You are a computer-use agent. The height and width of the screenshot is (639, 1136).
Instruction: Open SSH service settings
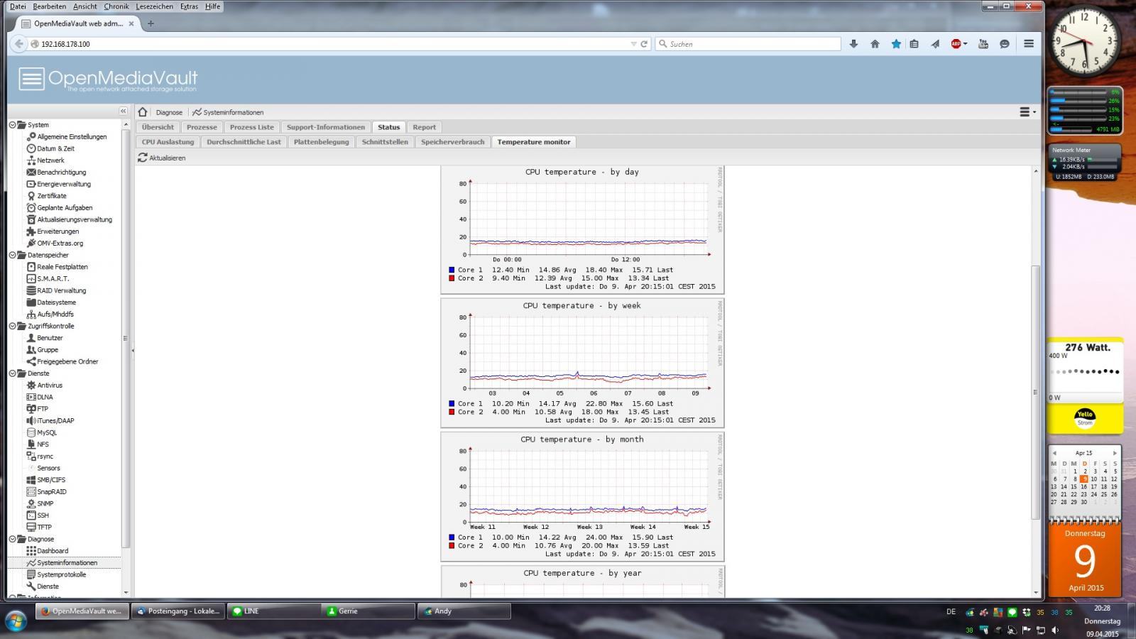point(43,515)
